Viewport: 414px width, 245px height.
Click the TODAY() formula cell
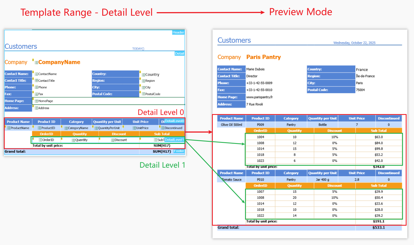[x=138, y=49]
